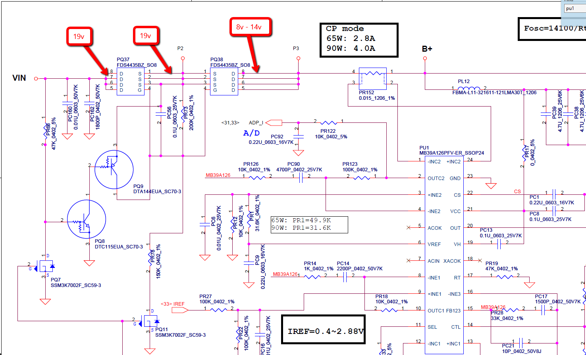Screen dimensions: 586x355
Task: Click the VIN net label
Action: click(19, 78)
